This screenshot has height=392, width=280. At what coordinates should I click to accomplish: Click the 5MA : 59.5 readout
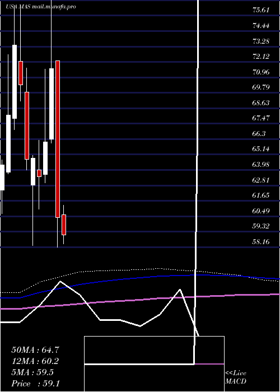coord(32,372)
